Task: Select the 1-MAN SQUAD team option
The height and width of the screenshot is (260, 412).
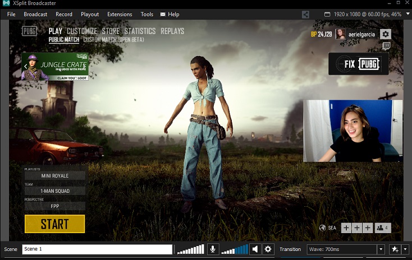Action: 55,191
